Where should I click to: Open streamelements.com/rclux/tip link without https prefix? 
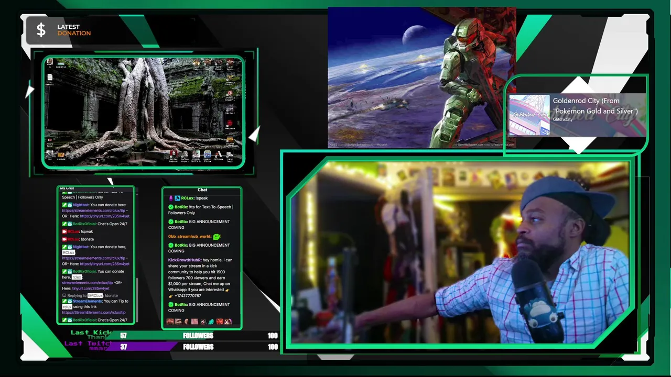87,283
